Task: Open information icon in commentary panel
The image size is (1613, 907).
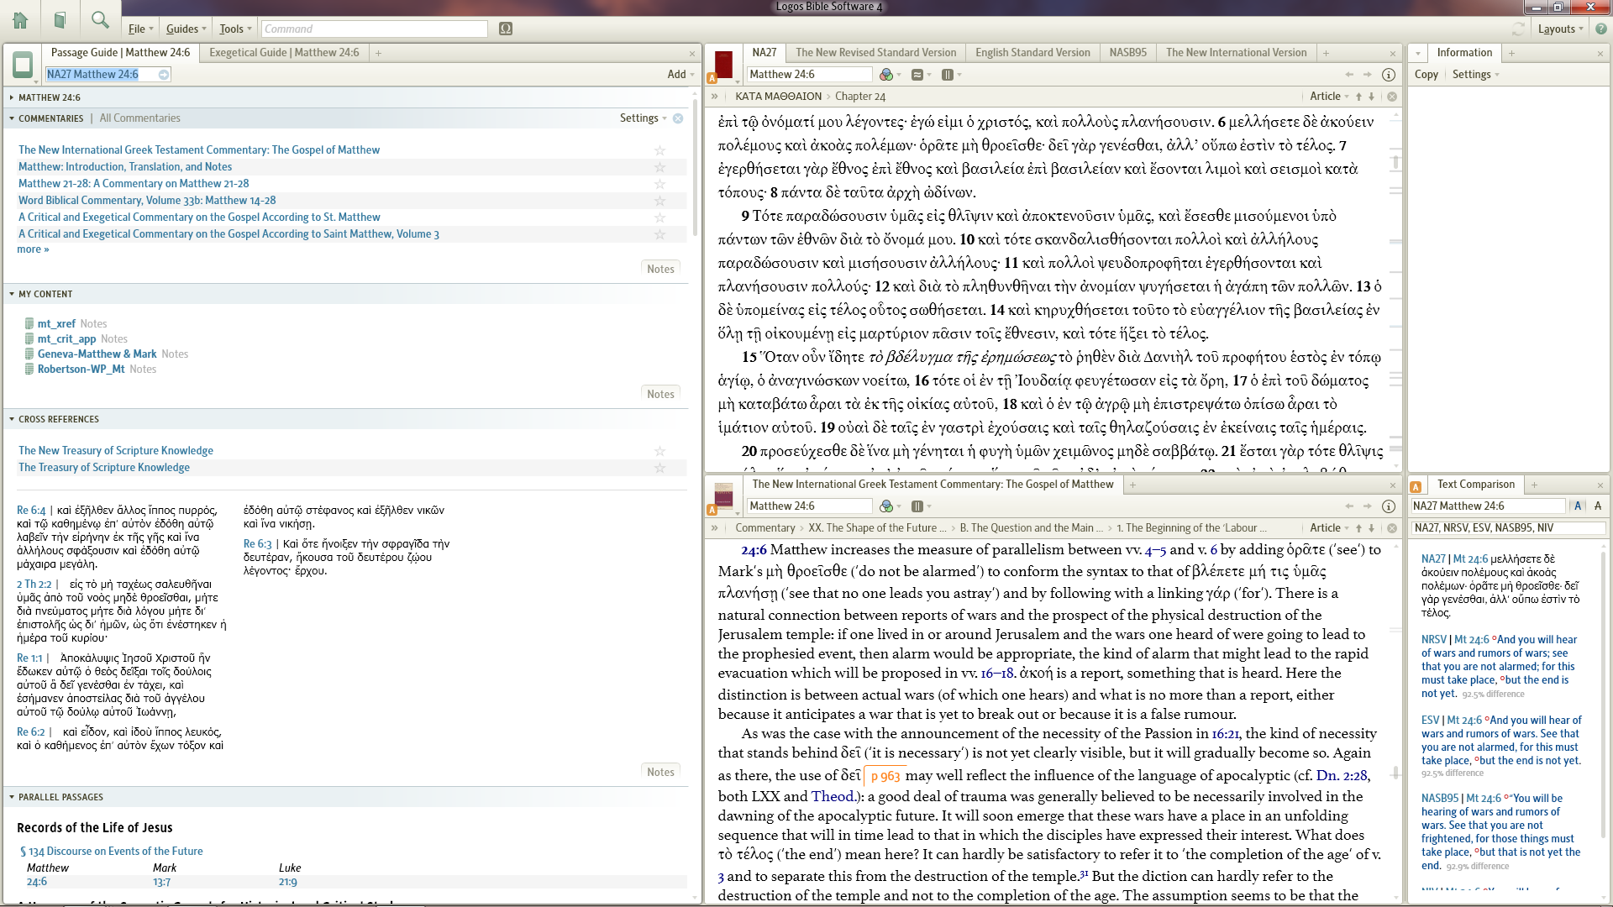Action: [1389, 506]
